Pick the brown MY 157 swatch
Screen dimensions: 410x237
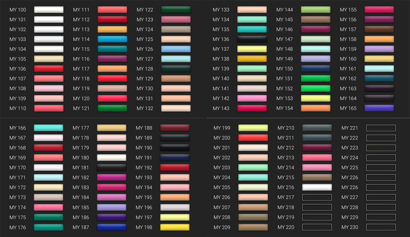coord(379,29)
